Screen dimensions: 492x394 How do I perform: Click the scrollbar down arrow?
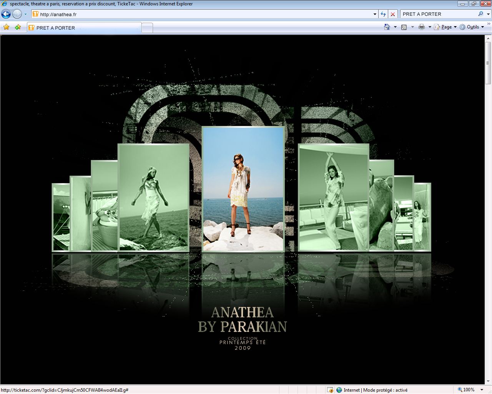488,381
